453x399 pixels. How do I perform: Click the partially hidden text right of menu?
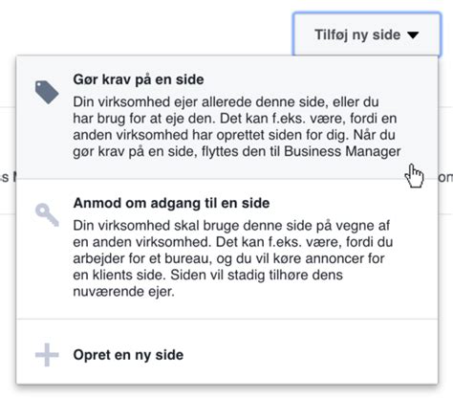tap(446, 177)
